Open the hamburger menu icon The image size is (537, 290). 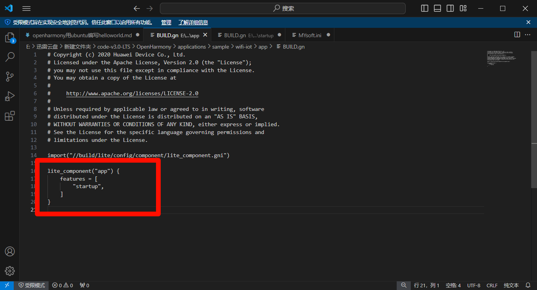coord(26,8)
